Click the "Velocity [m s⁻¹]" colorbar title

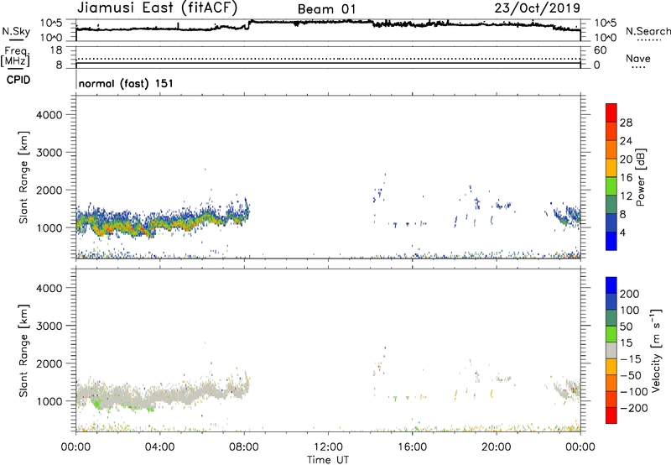pyautogui.click(x=656, y=350)
